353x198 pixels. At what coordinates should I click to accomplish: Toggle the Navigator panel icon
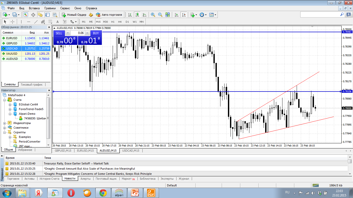[40, 15]
